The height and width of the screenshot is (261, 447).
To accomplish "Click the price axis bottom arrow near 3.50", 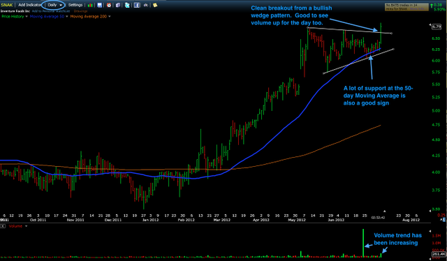I will [430, 211].
